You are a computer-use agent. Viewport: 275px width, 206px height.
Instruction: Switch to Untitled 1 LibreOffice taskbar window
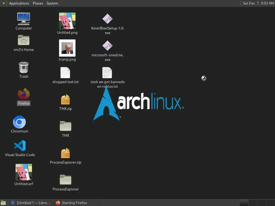pyautogui.click(x=31, y=203)
